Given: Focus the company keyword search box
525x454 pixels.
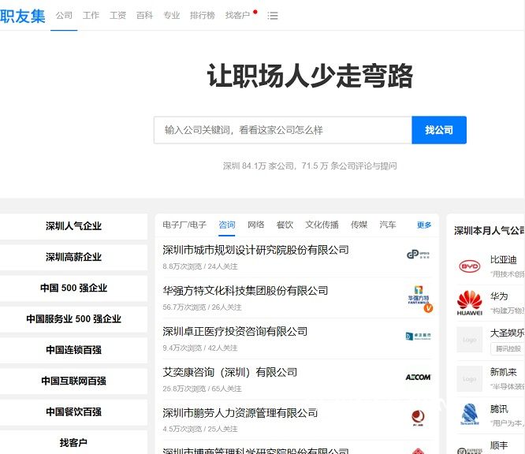Looking at the screenshot, I should (283, 130).
